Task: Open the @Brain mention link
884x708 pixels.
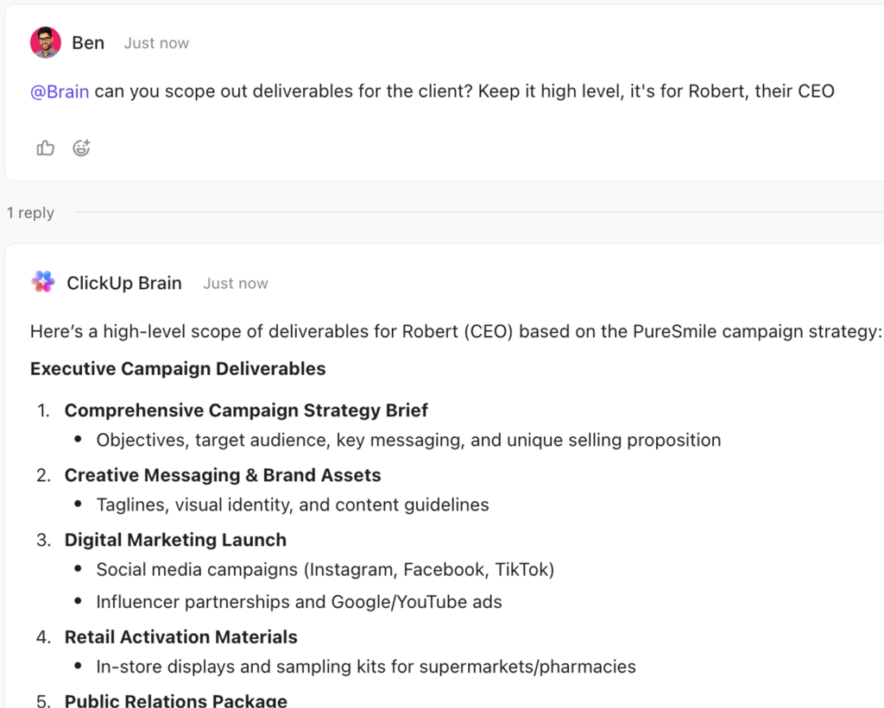Action: (59, 91)
